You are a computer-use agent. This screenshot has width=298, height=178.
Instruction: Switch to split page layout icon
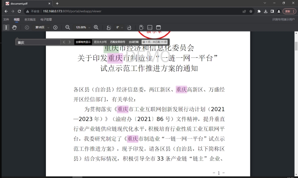[x=150, y=27]
